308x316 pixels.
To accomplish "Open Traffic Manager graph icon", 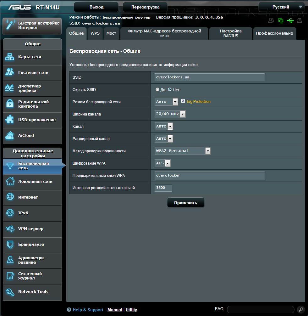I will coord(9,88).
